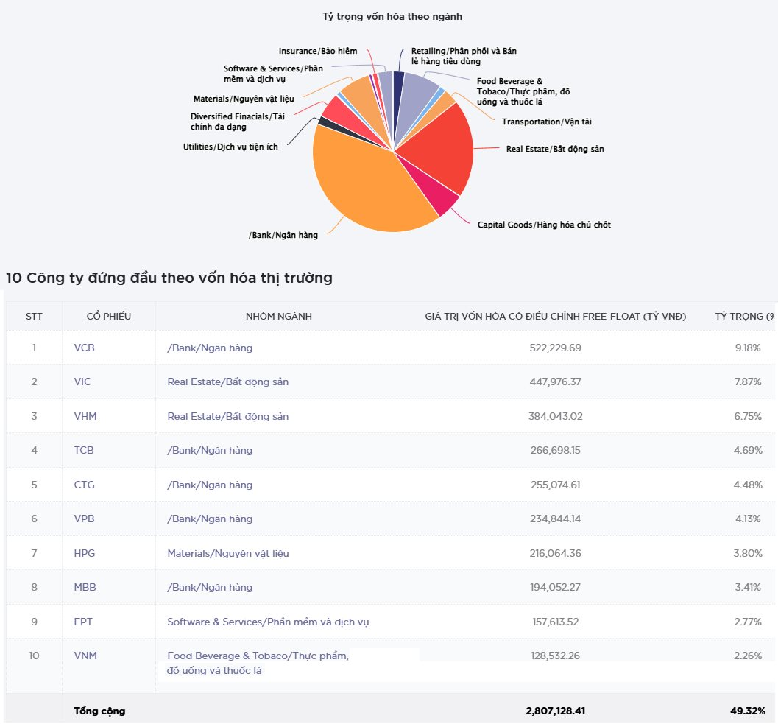Sort by 'GIÁ TRỊ VỐN HÓA' column header
The image size is (778, 724).
(555, 316)
